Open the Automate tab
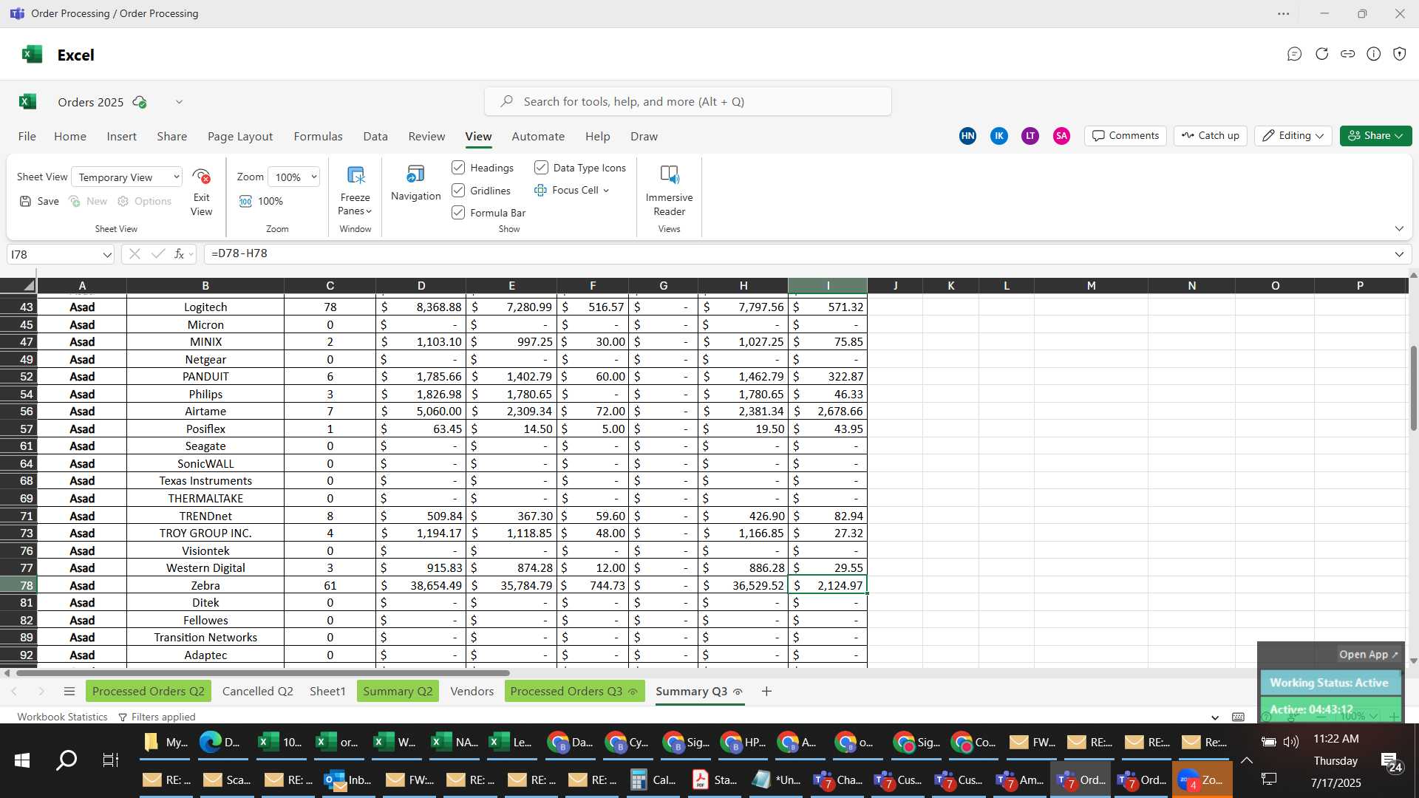This screenshot has height=798, width=1419. (538, 136)
